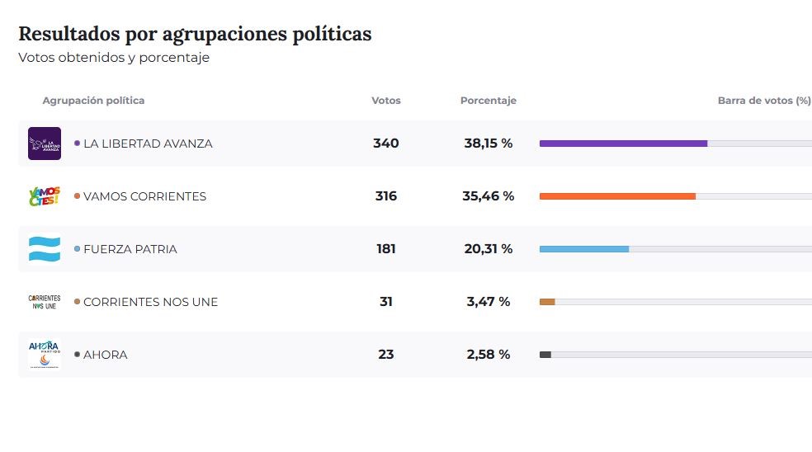Select the Agrupación política column header

coord(93,101)
